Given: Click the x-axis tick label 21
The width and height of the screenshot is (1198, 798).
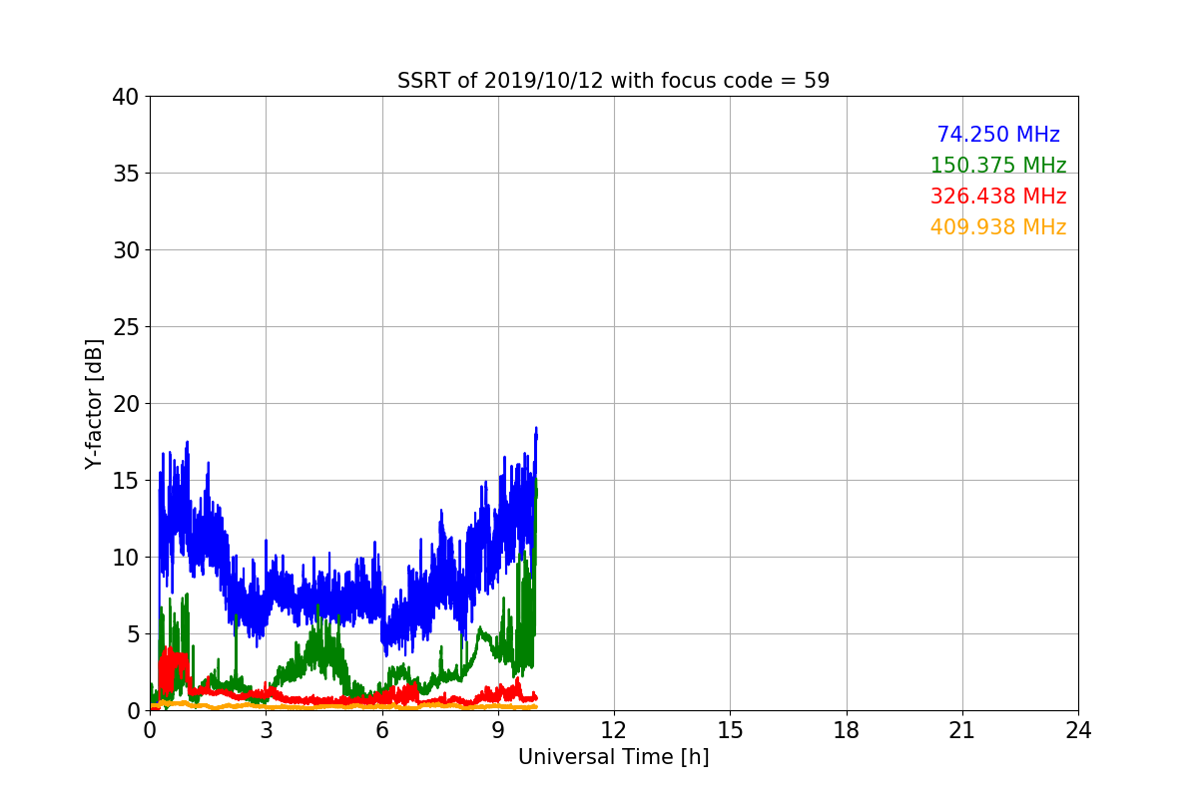Looking at the screenshot, I should pyautogui.click(x=962, y=730).
